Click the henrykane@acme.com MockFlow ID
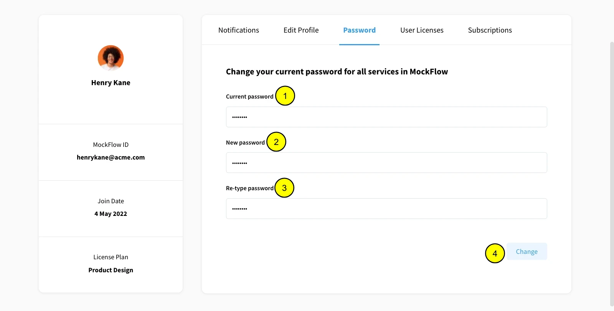614x311 pixels. tap(111, 157)
